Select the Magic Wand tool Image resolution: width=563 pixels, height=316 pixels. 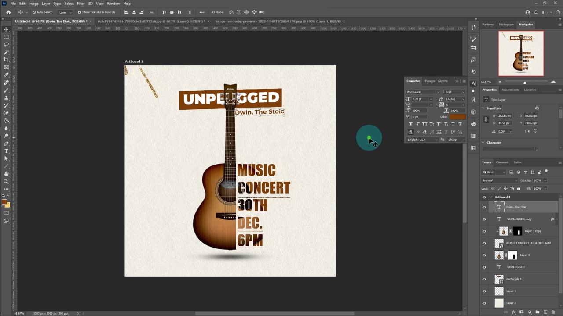[x=6, y=52]
